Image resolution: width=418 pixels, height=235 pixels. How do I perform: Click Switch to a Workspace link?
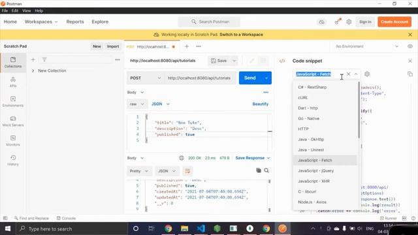pos(241,35)
